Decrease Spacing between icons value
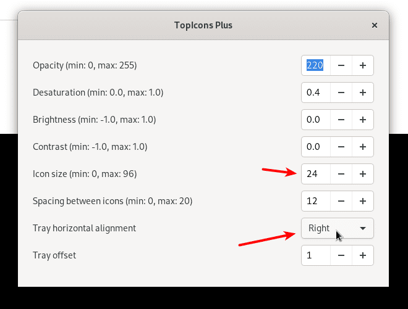This screenshot has height=309, width=408. pyautogui.click(x=341, y=201)
